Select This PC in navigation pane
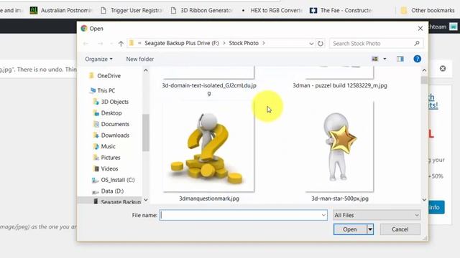 click(x=103, y=91)
